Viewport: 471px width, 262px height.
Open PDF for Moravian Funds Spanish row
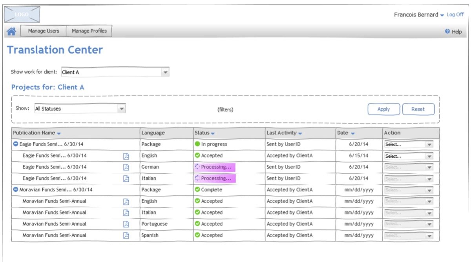tap(126, 235)
